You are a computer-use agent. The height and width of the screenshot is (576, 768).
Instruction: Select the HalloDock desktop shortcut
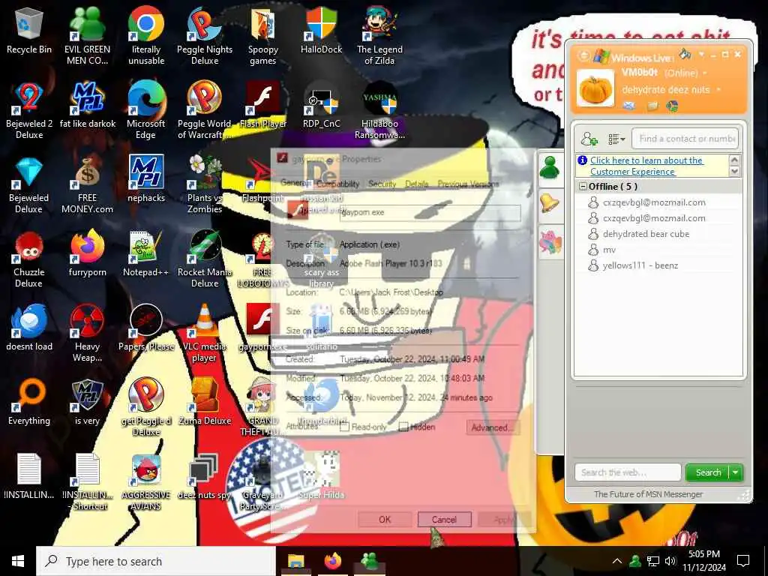coord(321,31)
